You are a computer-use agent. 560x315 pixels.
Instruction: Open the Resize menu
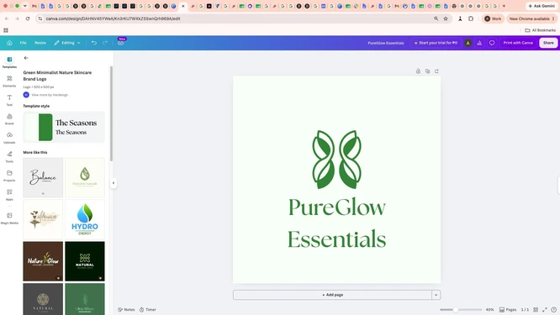[x=40, y=43]
